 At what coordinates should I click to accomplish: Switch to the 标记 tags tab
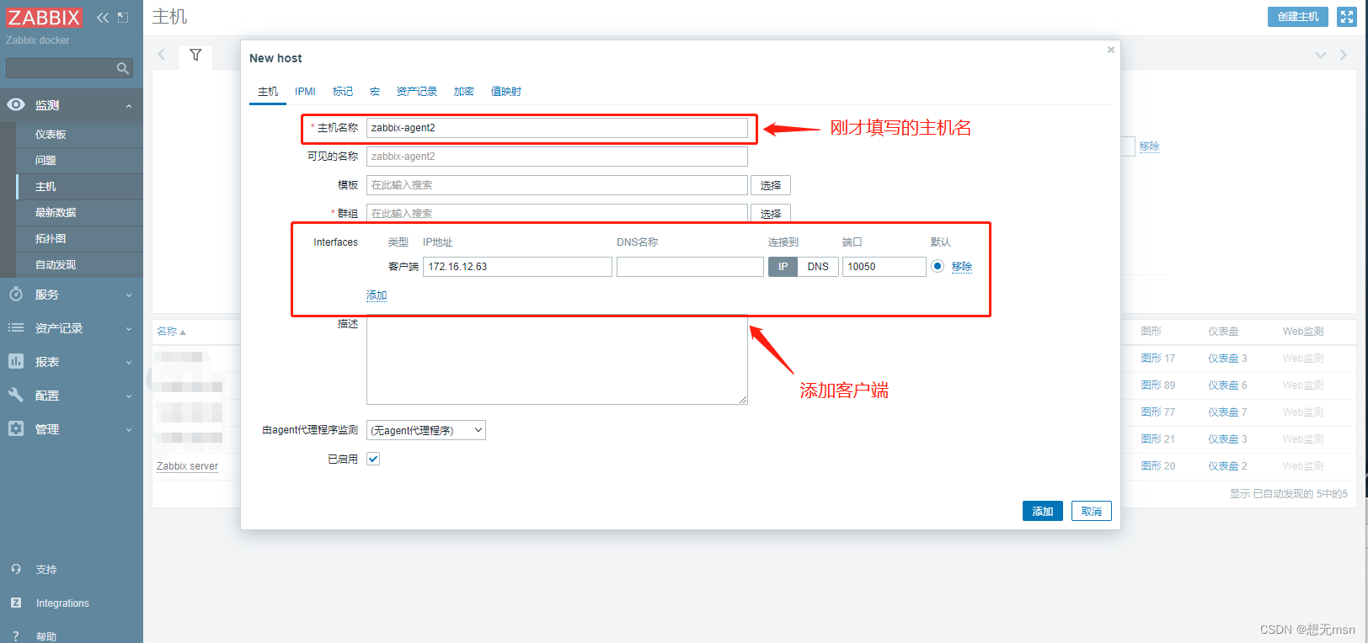pyautogui.click(x=343, y=92)
